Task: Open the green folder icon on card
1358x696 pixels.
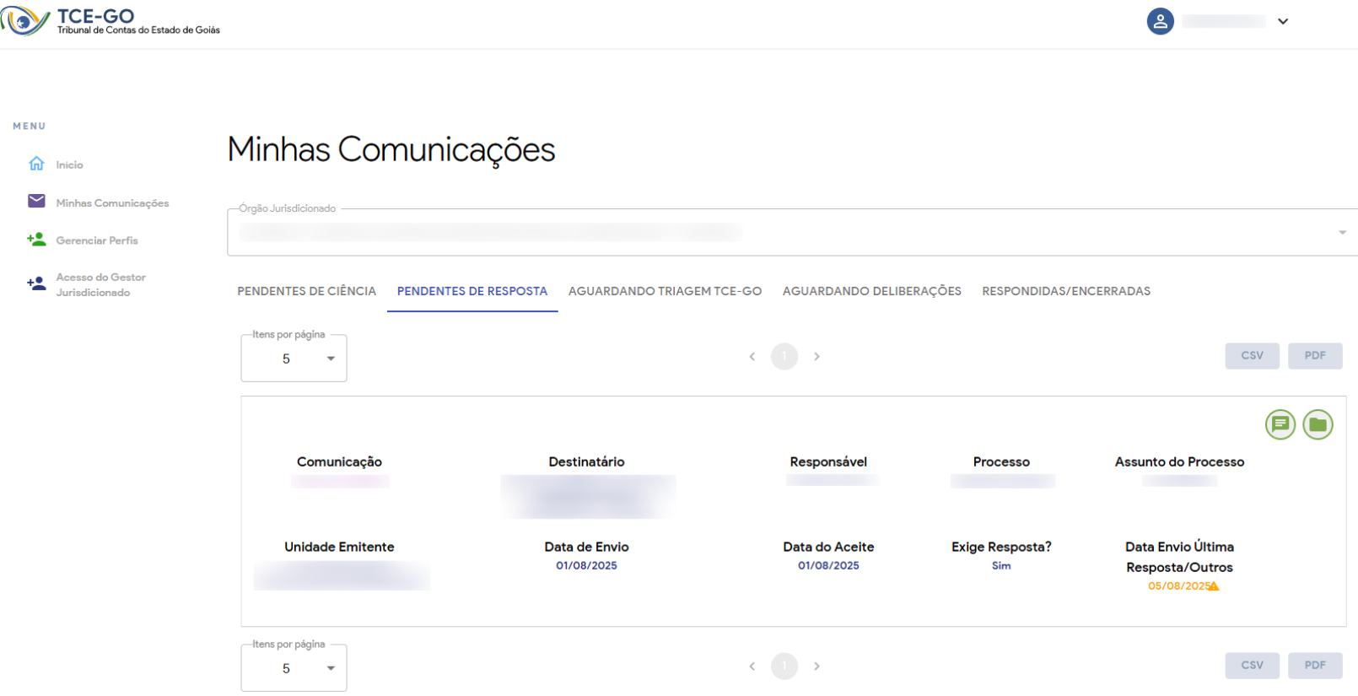Action: (x=1318, y=424)
